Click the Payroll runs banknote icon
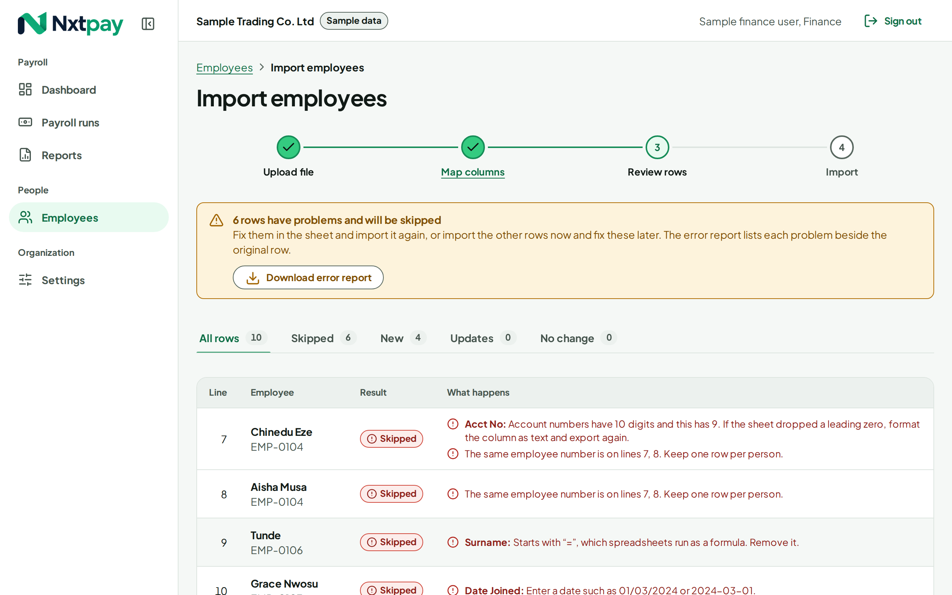Viewport: 952px width, 595px height. click(x=25, y=122)
